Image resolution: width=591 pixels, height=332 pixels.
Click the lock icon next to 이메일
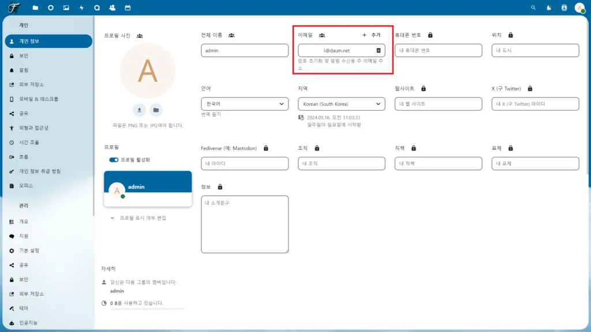(x=321, y=35)
